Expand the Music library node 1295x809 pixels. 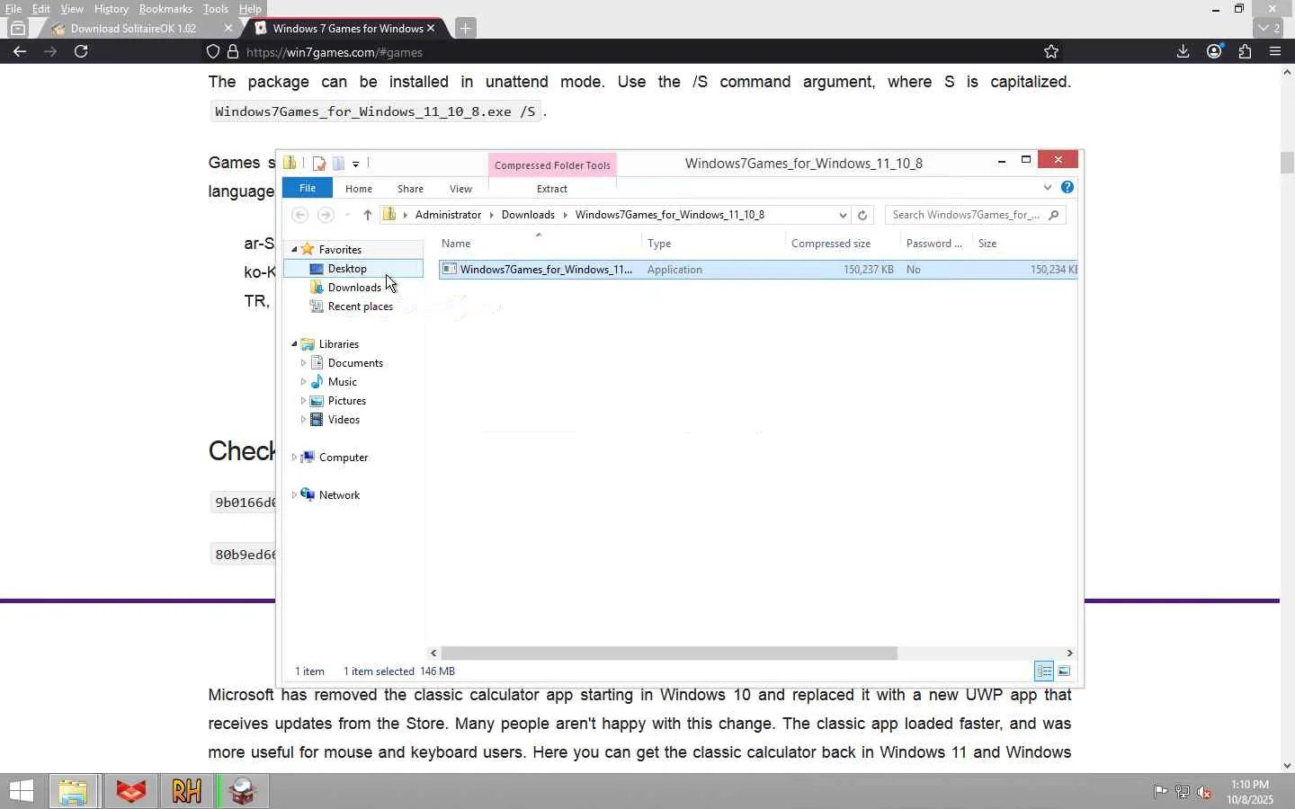[x=303, y=382]
